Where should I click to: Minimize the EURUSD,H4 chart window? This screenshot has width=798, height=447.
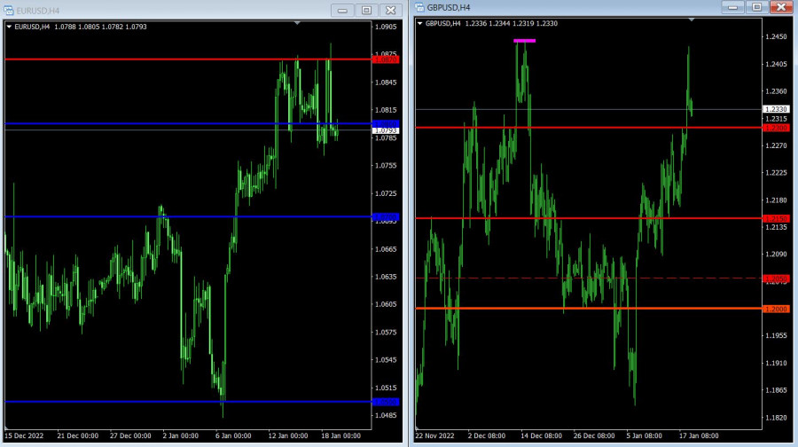click(343, 10)
